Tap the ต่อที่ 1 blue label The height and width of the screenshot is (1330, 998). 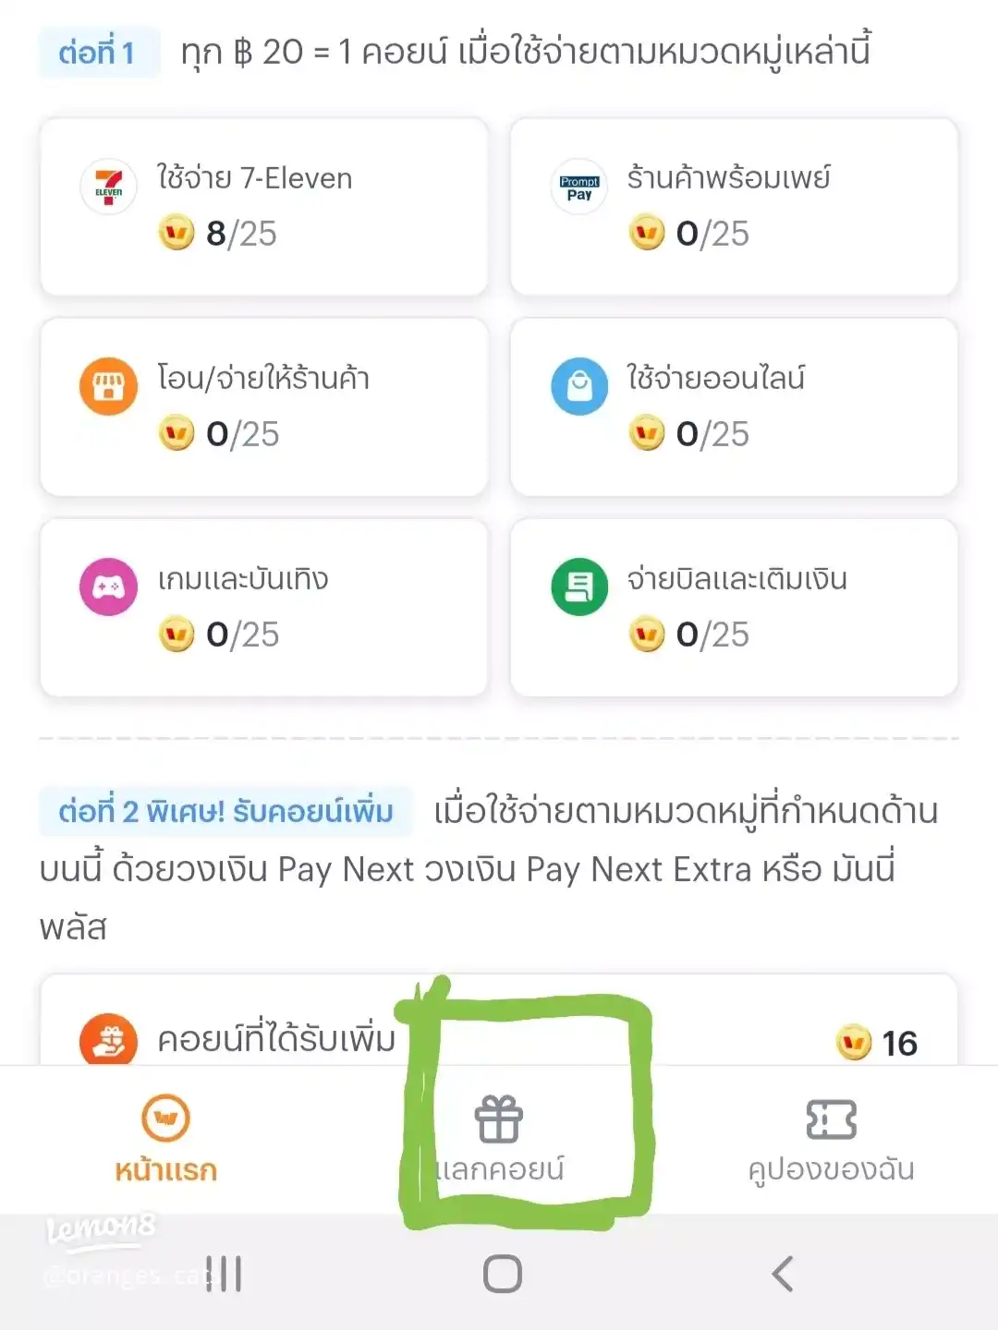click(97, 53)
